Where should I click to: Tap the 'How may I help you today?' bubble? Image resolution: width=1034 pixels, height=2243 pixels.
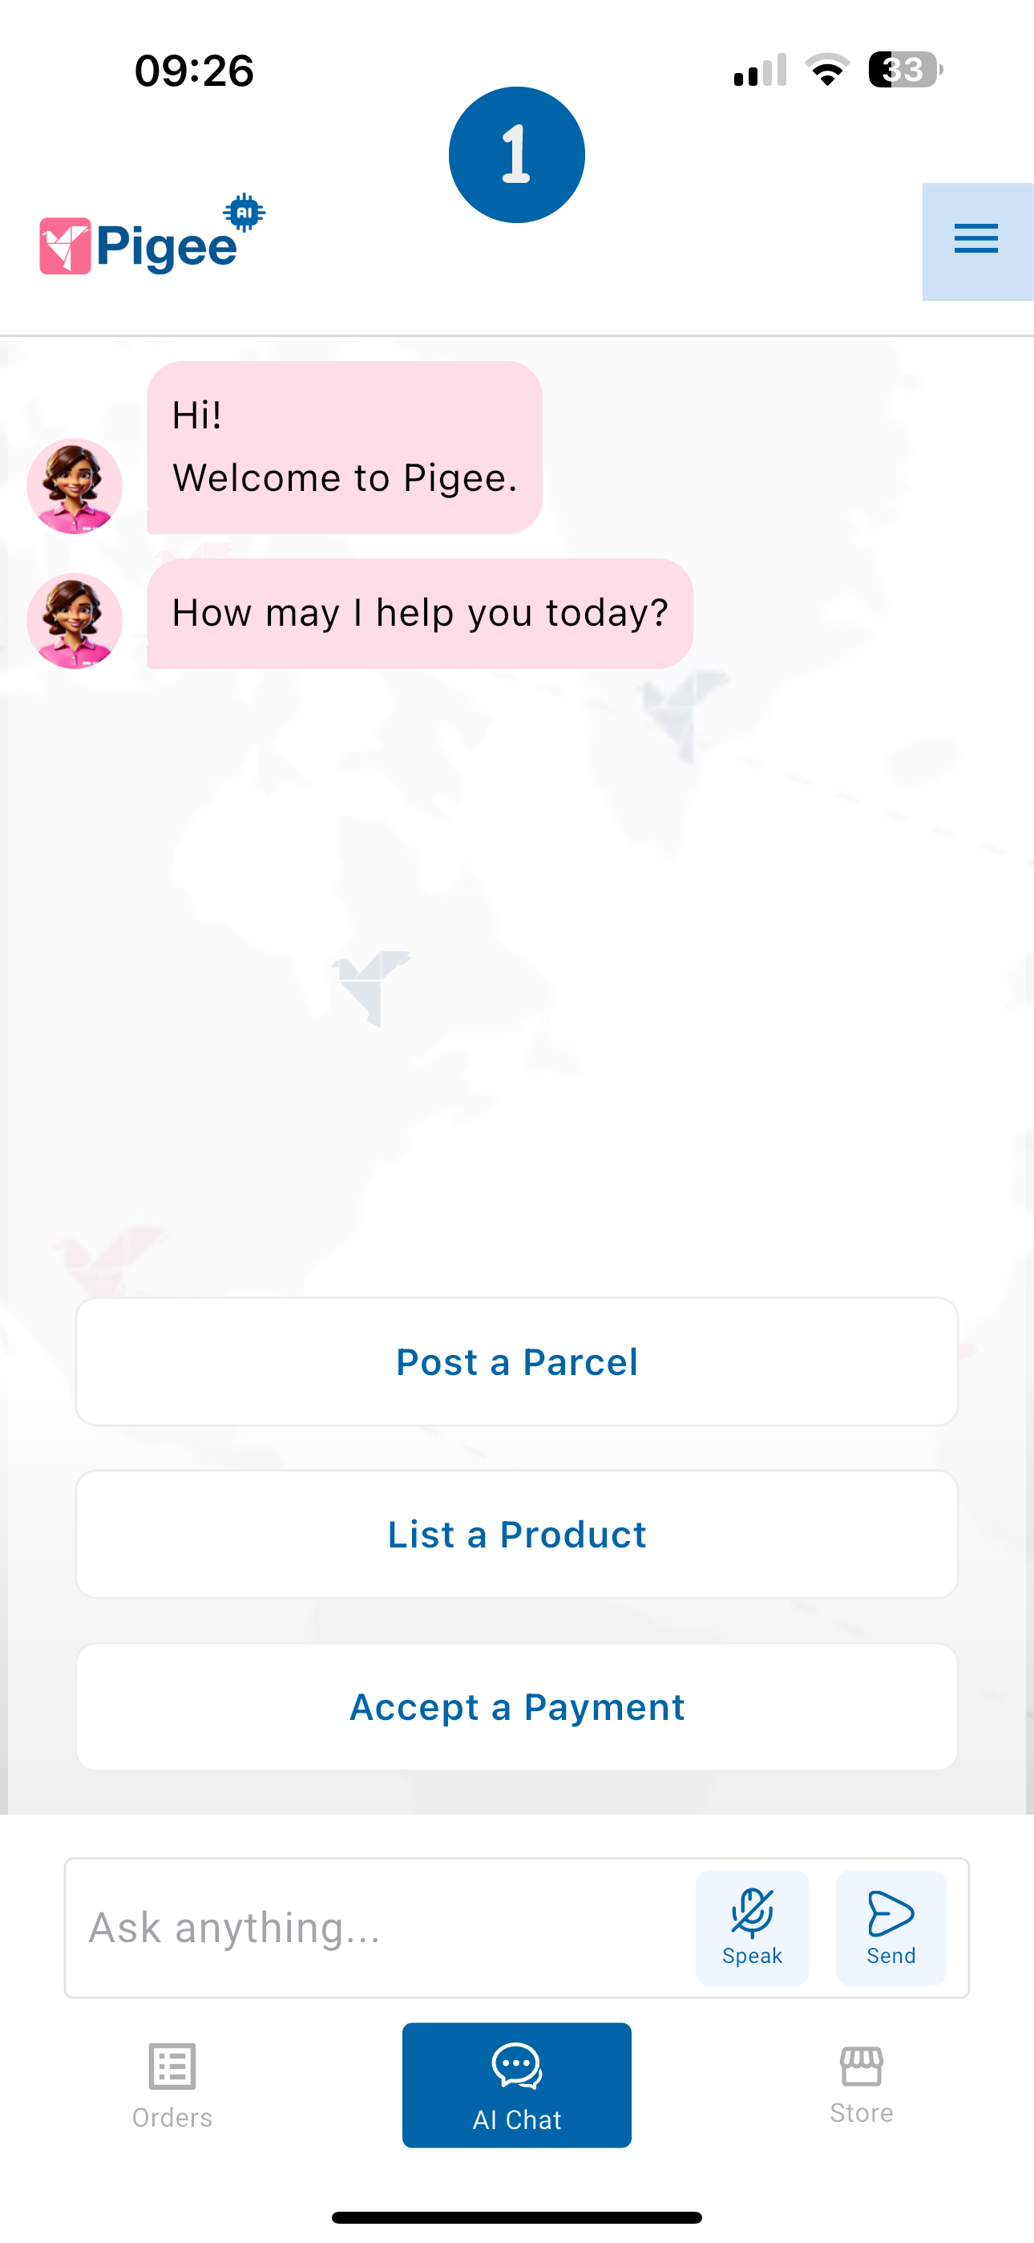point(419,613)
